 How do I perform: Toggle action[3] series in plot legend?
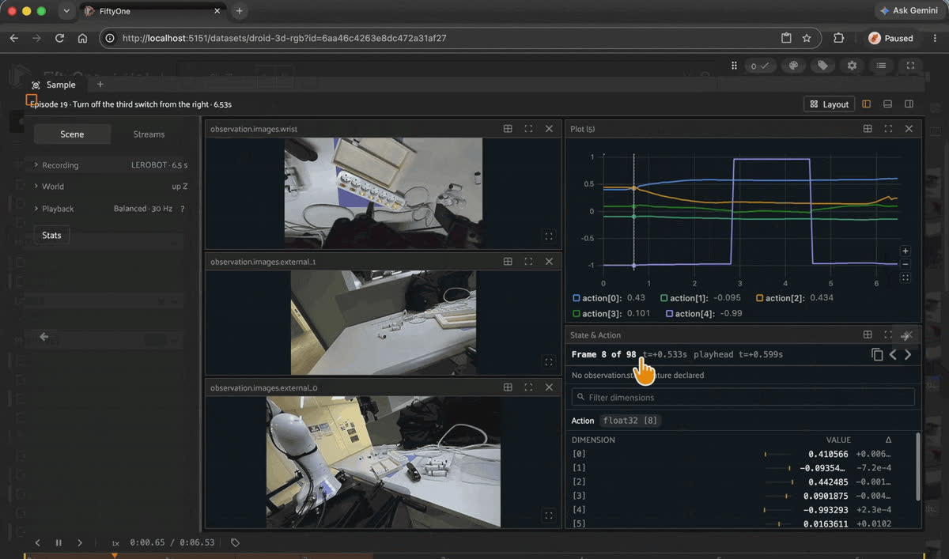click(x=611, y=313)
